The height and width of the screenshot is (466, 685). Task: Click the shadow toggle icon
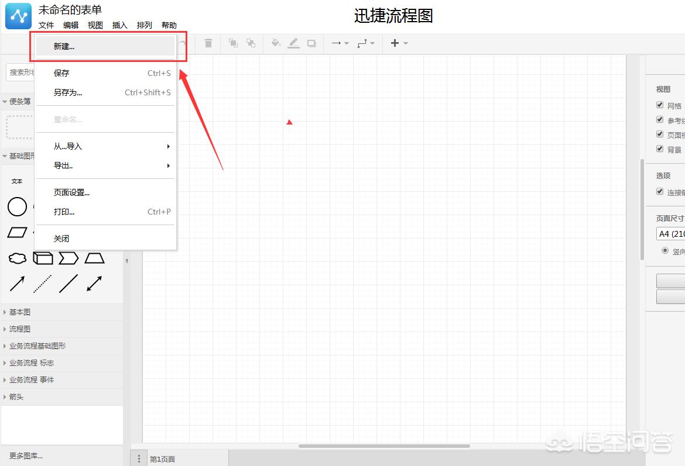pos(311,43)
